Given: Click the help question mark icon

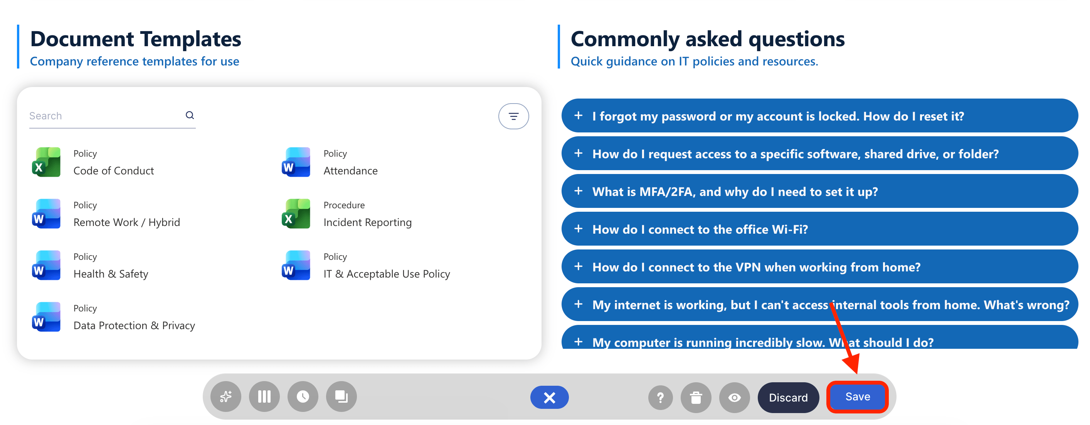Looking at the screenshot, I should [660, 398].
